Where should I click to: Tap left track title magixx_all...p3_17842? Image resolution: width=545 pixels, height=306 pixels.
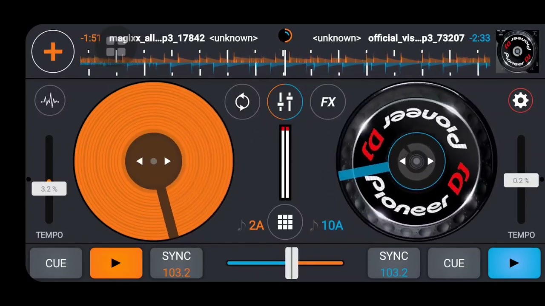click(157, 38)
